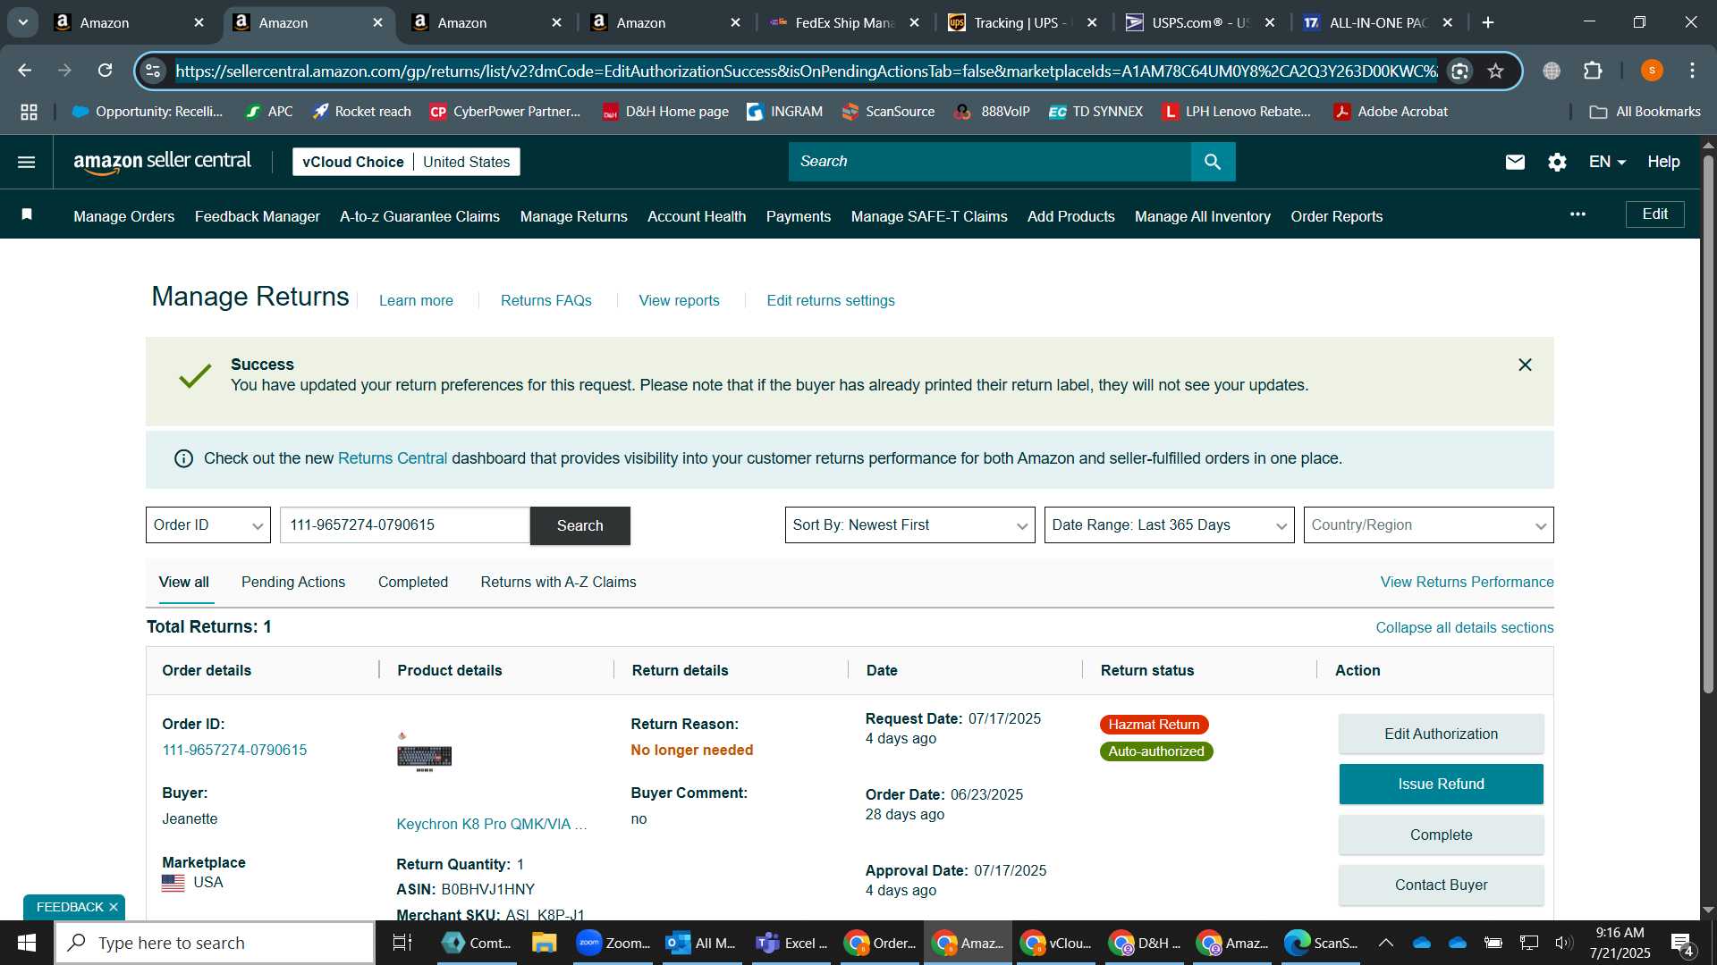Open Payments in navigation bar
The width and height of the screenshot is (1717, 965).
(x=799, y=216)
